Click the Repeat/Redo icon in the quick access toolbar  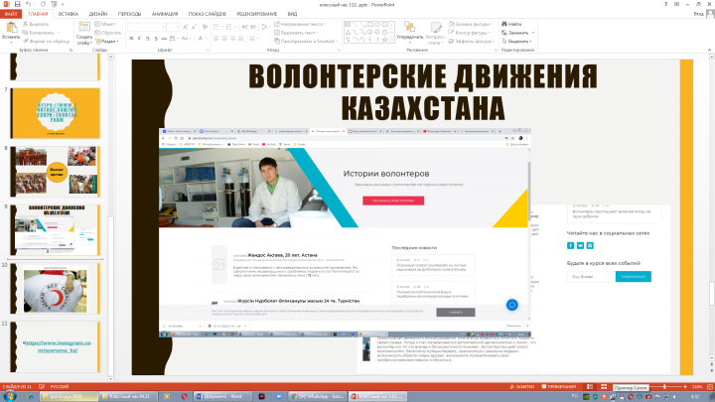click(44, 4)
